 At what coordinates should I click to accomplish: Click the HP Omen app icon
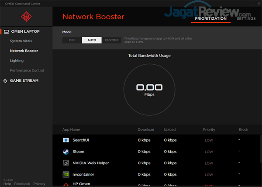click(x=66, y=184)
